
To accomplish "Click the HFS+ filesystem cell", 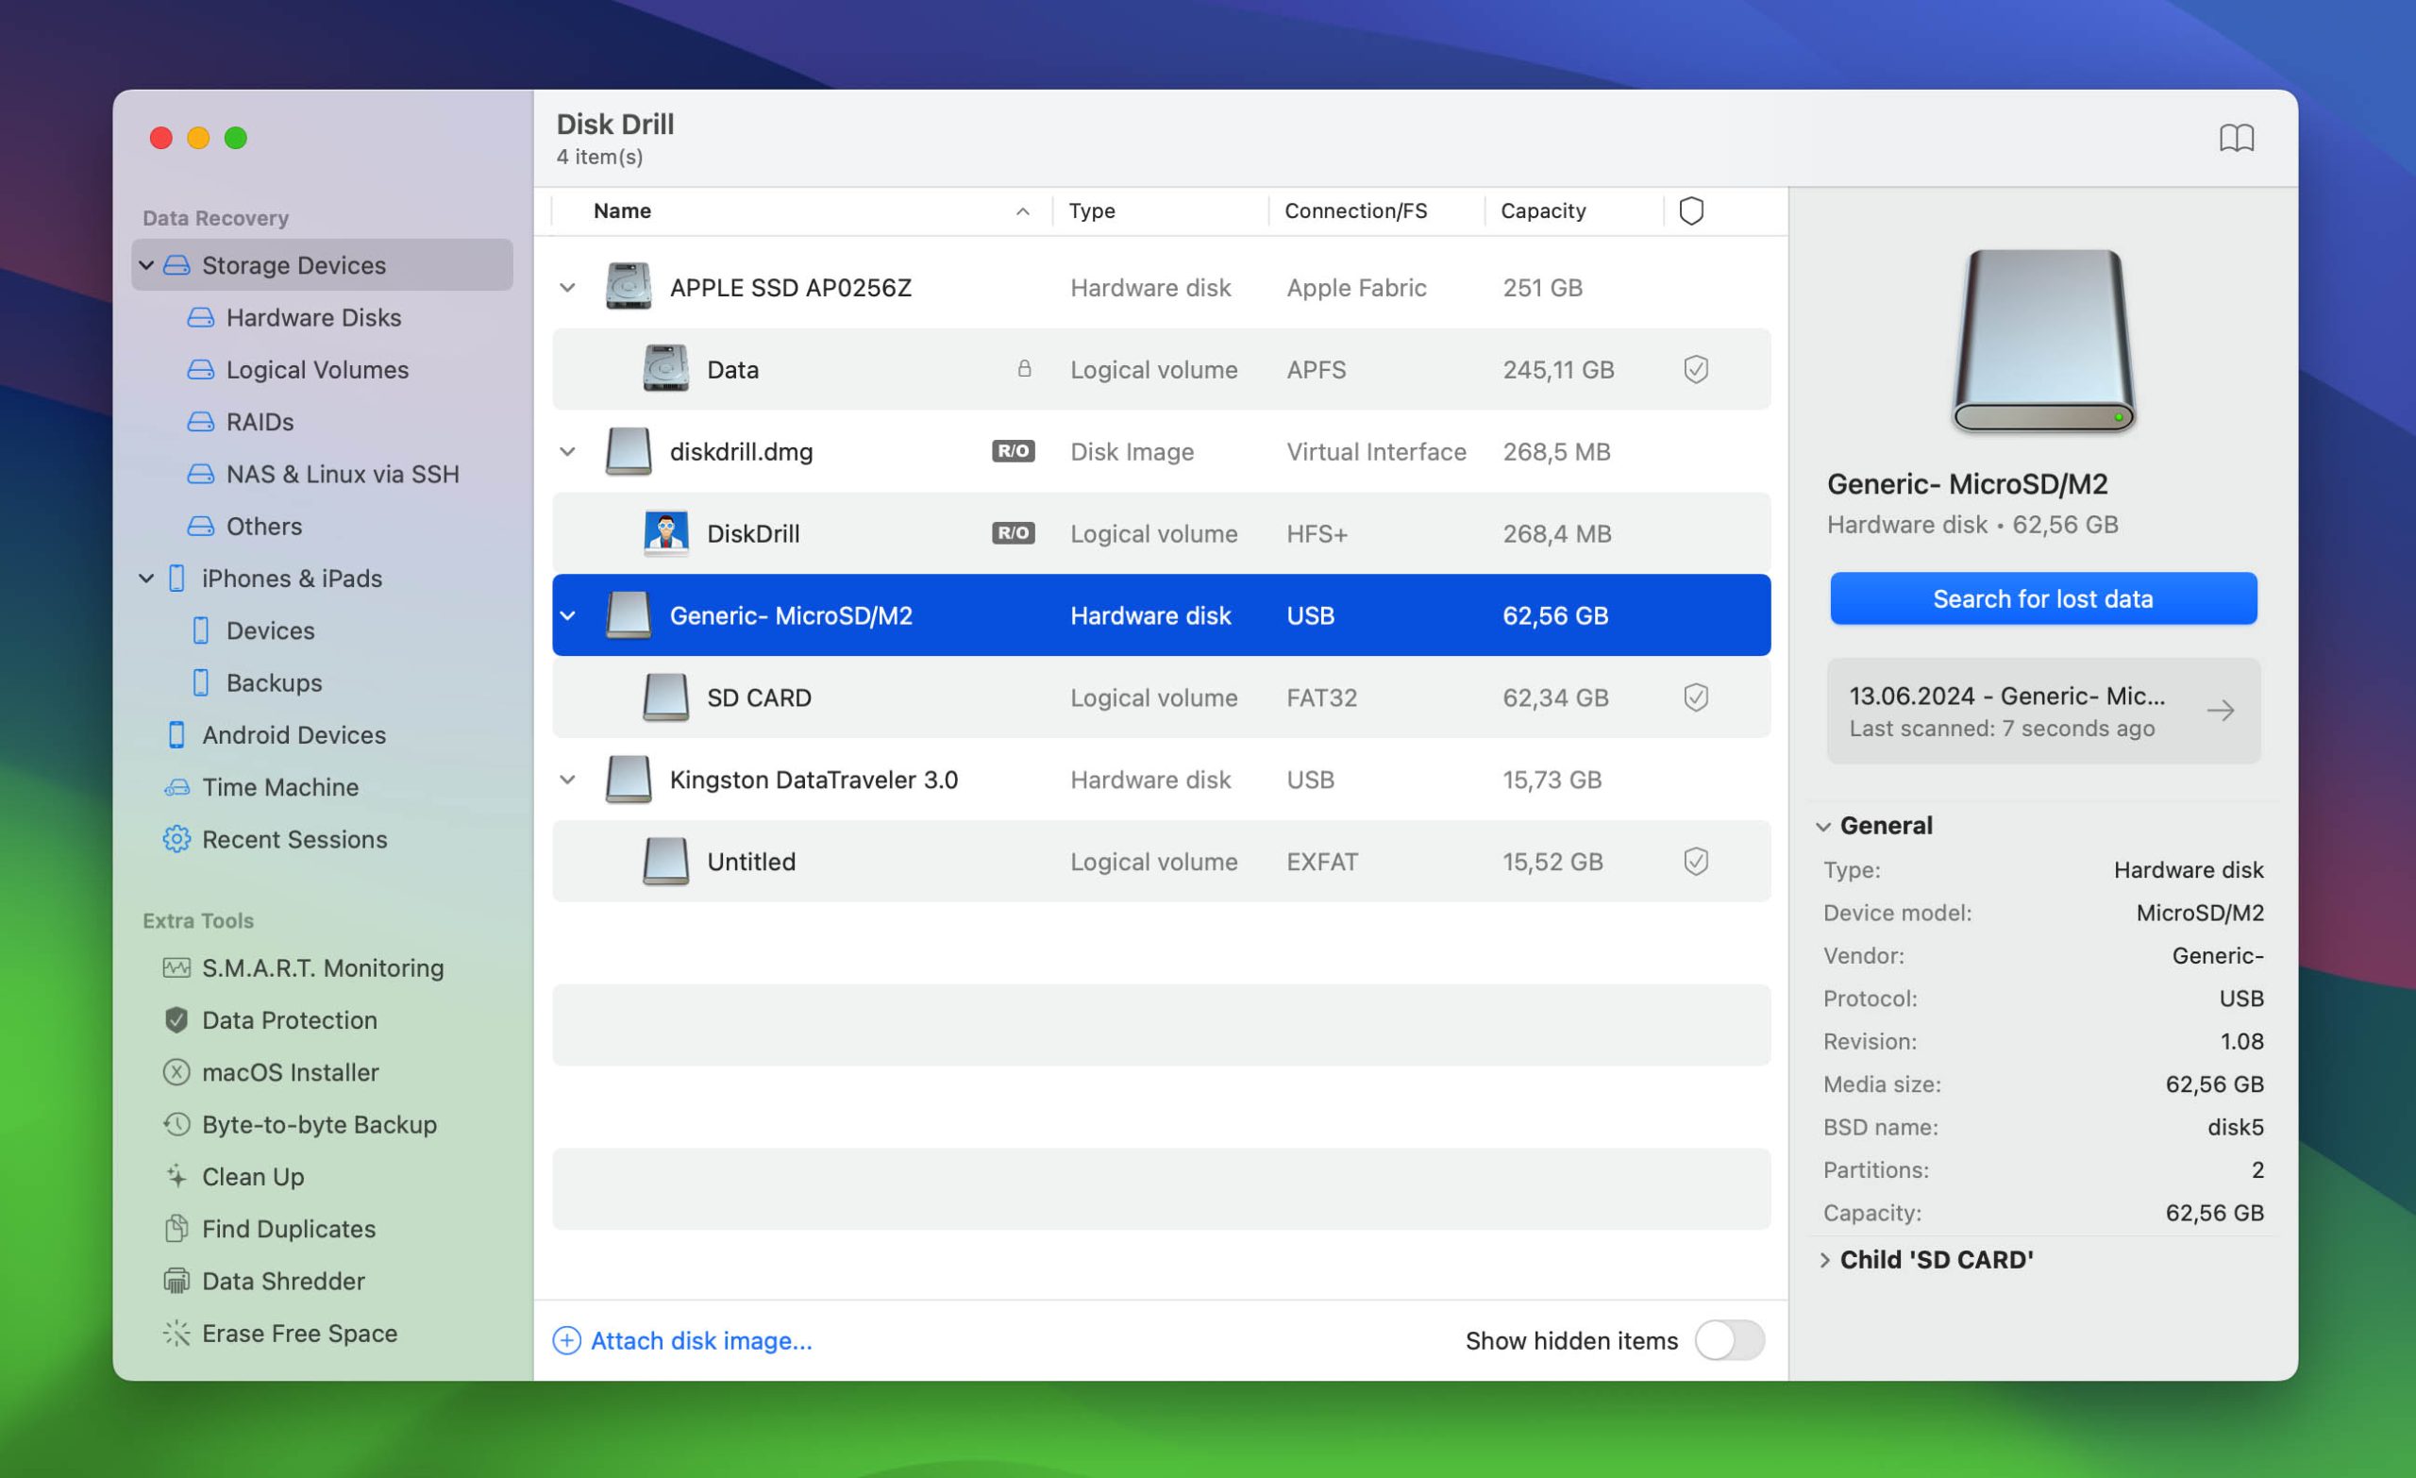I will click(1317, 533).
